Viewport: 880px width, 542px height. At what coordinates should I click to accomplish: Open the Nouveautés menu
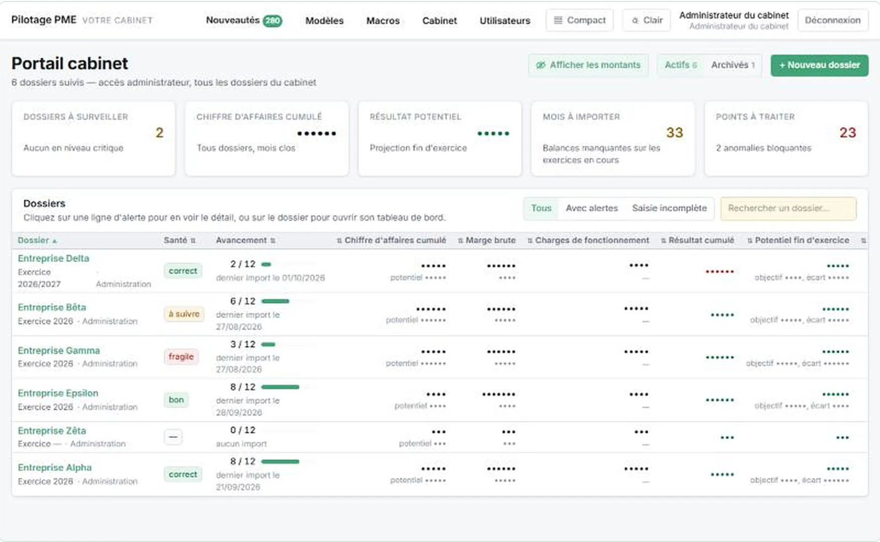(x=244, y=21)
